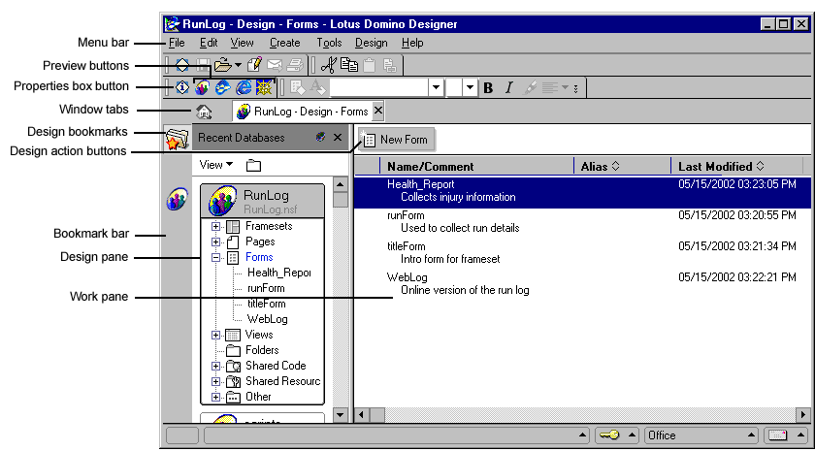Screen dimensions: 815x451
Task: Close the Recent Databases pane
Action: [338, 137]
